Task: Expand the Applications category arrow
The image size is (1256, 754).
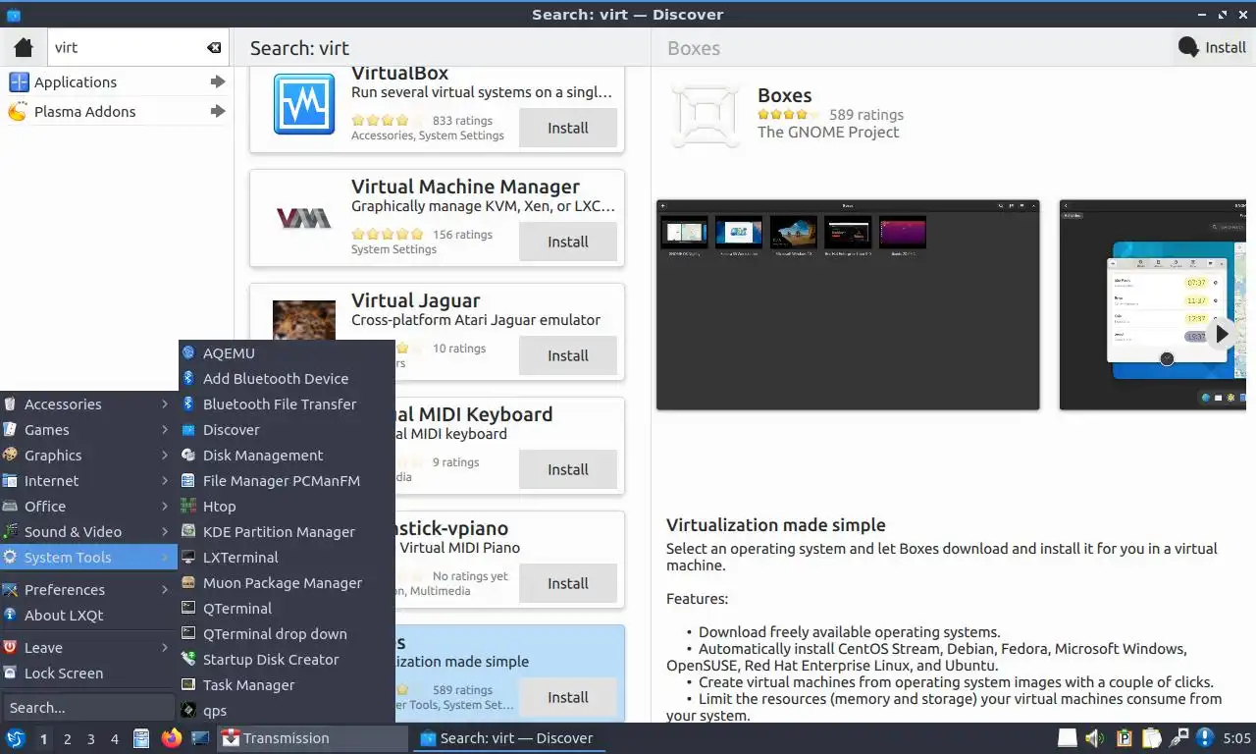Action: tap(218, 82)
